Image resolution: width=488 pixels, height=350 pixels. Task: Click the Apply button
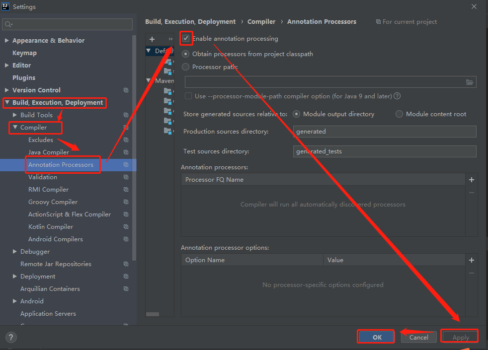460,337
